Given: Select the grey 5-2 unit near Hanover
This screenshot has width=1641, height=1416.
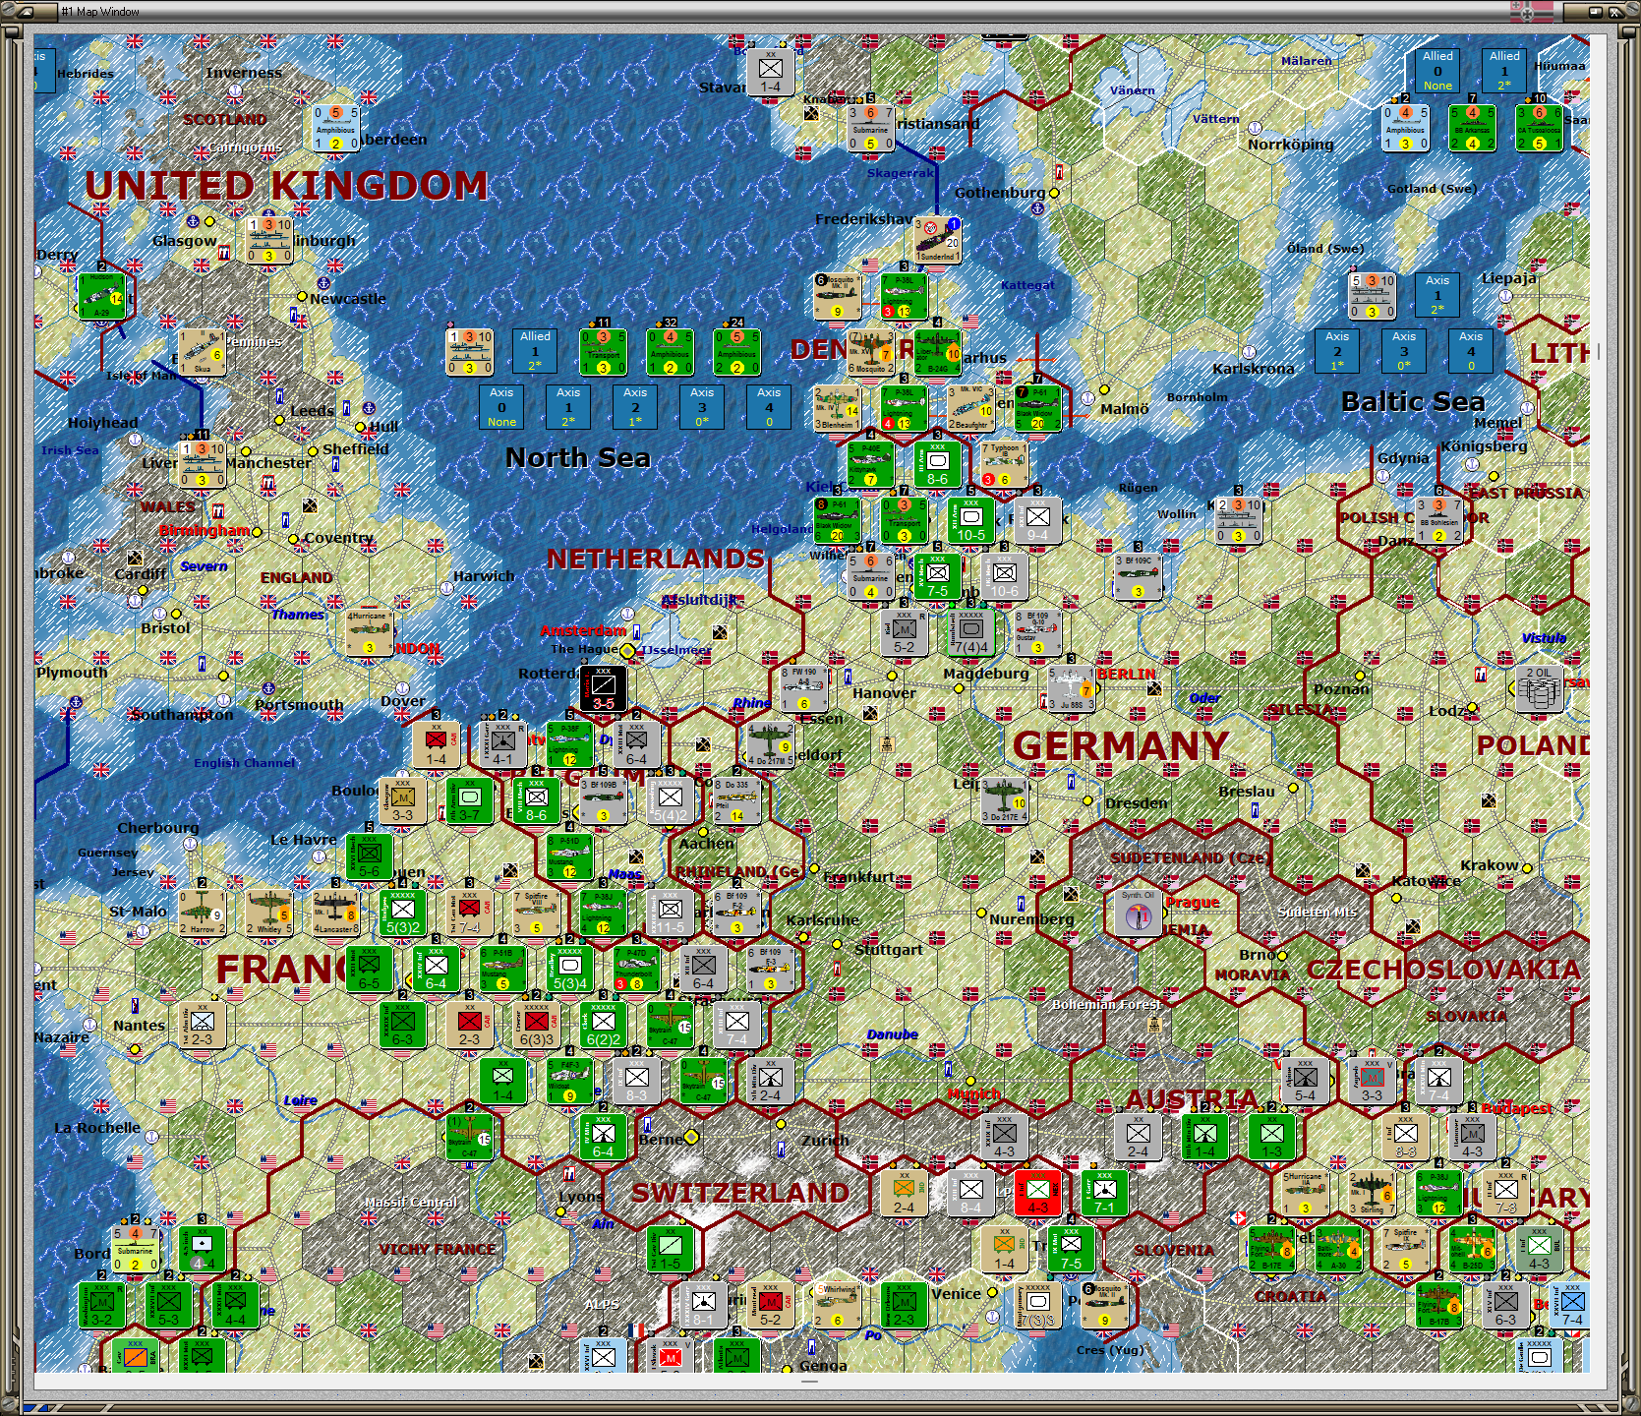Looking at the screenshot, I should [x=904, y=632].
